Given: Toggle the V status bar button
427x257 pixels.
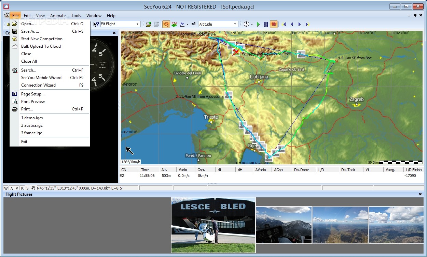Looking at the screenshot, I should [x=17, y=188].
